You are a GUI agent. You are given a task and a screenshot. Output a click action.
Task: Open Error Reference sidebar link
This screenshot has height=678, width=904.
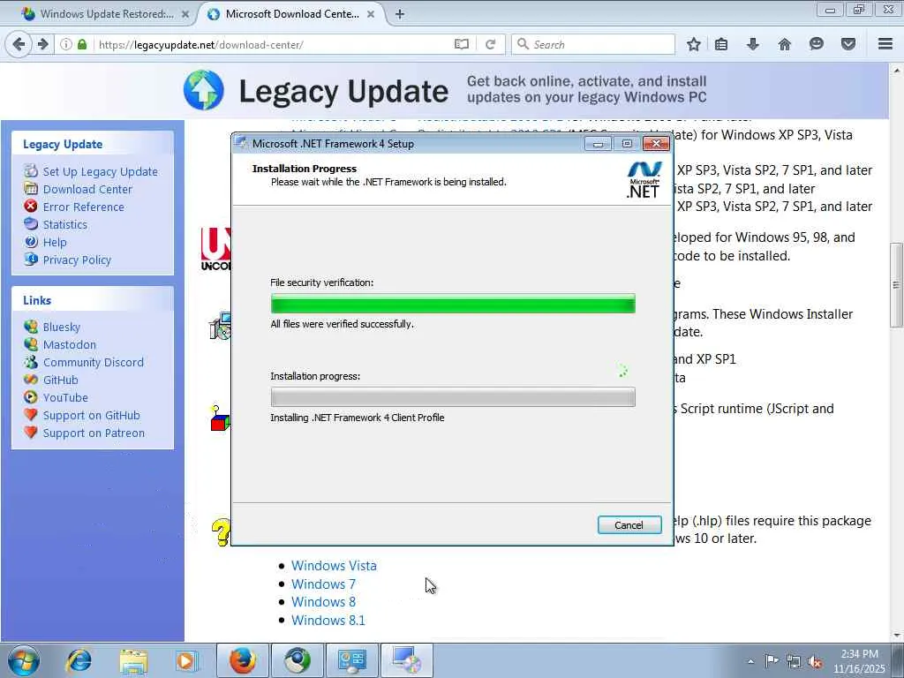click(x=83, y=207)
